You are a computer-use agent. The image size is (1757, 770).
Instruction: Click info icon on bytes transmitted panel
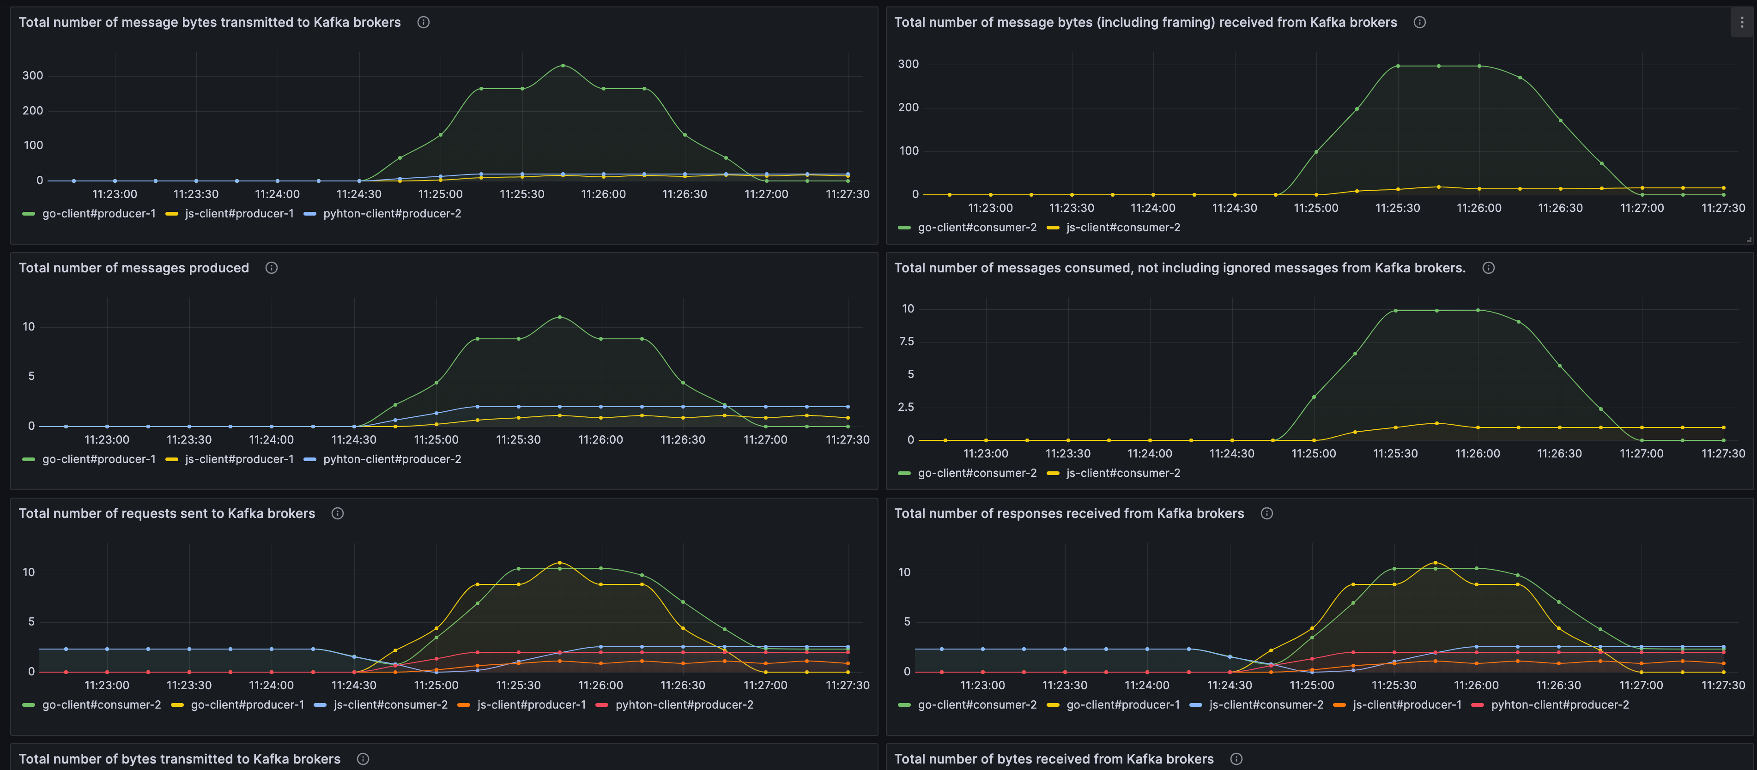(363, 758)
